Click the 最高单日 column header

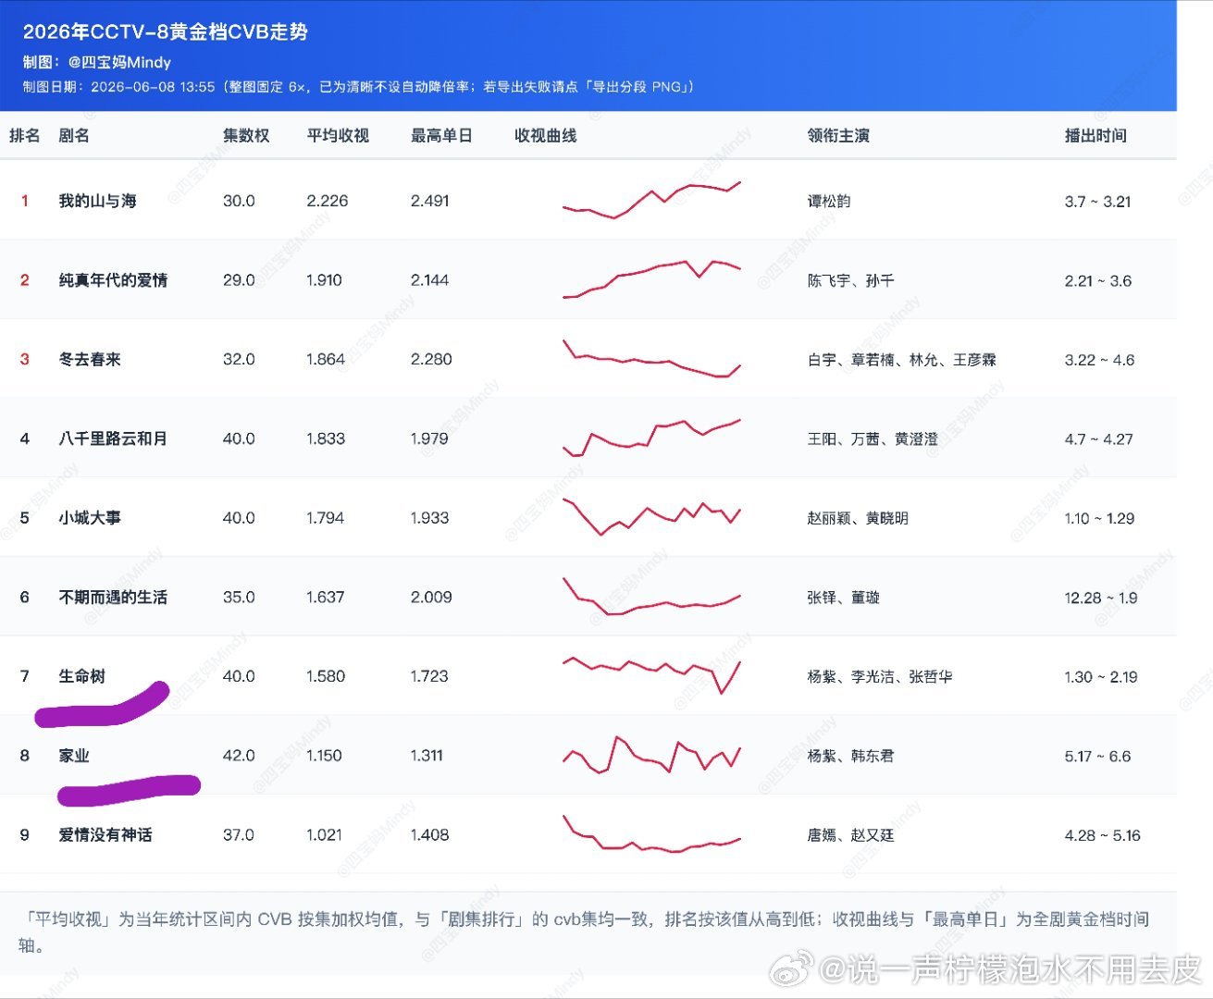[x=441, y=135]
